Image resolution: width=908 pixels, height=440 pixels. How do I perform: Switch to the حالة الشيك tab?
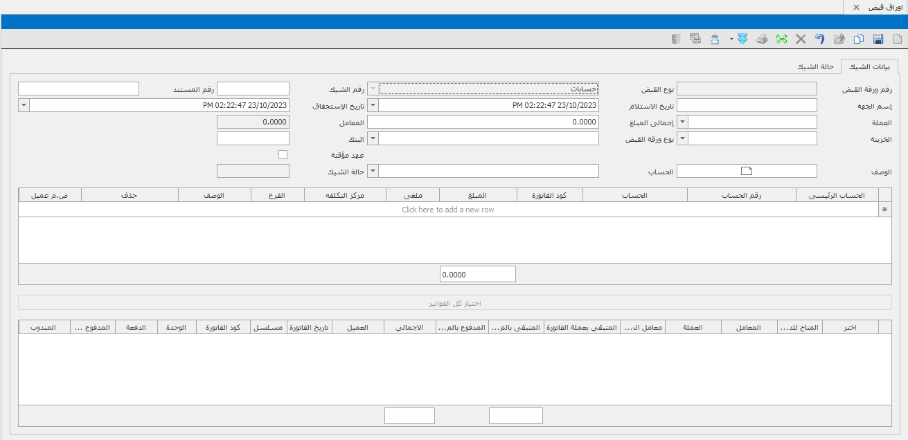[815, 67]
